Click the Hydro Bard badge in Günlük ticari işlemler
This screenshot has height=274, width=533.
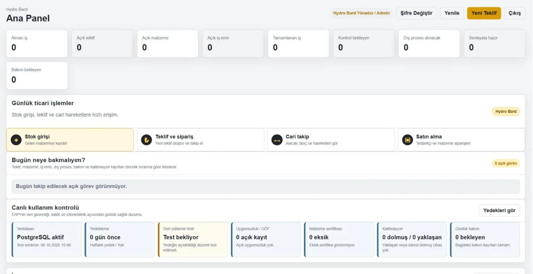506,111
